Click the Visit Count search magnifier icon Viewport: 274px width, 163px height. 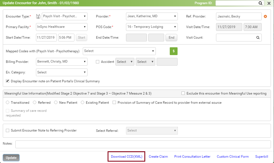(x=258, y=38)
